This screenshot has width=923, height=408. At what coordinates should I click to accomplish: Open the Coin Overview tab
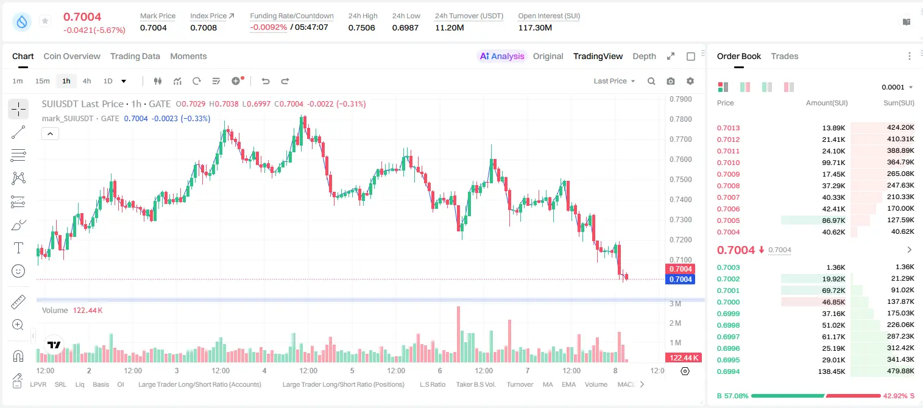[x=72, y=56]
